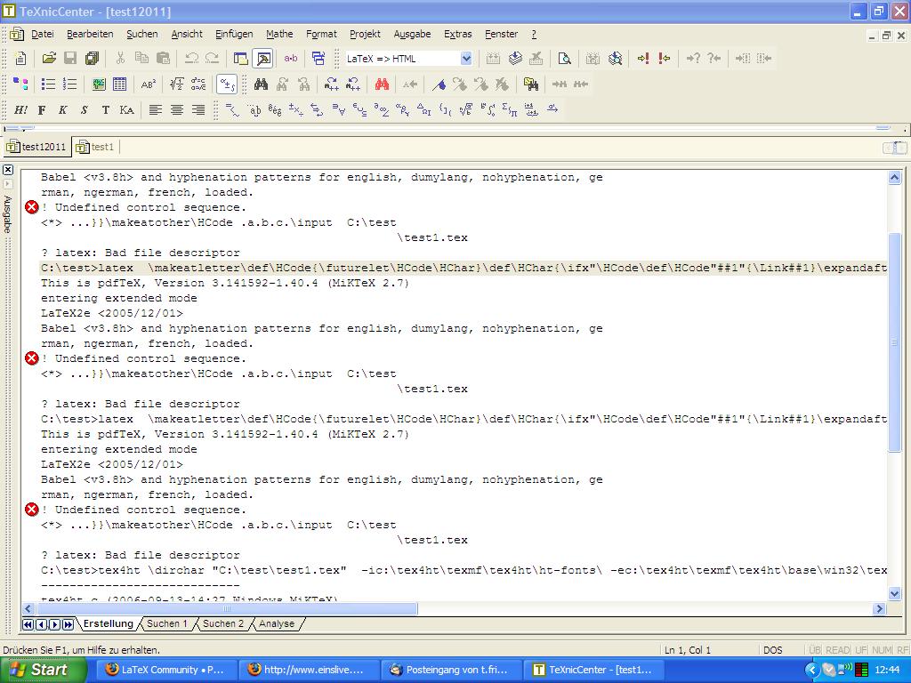Image resolution: width=911 pixels, height=683 pixels.
Task: Open the Sigma operators symbol palette
Action: 510,109
